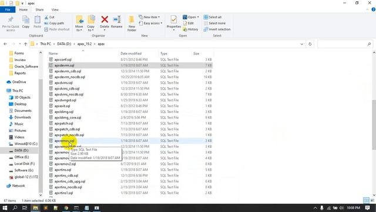Create a New folder
Screen dimensions: 376x212
coord(132,24)
